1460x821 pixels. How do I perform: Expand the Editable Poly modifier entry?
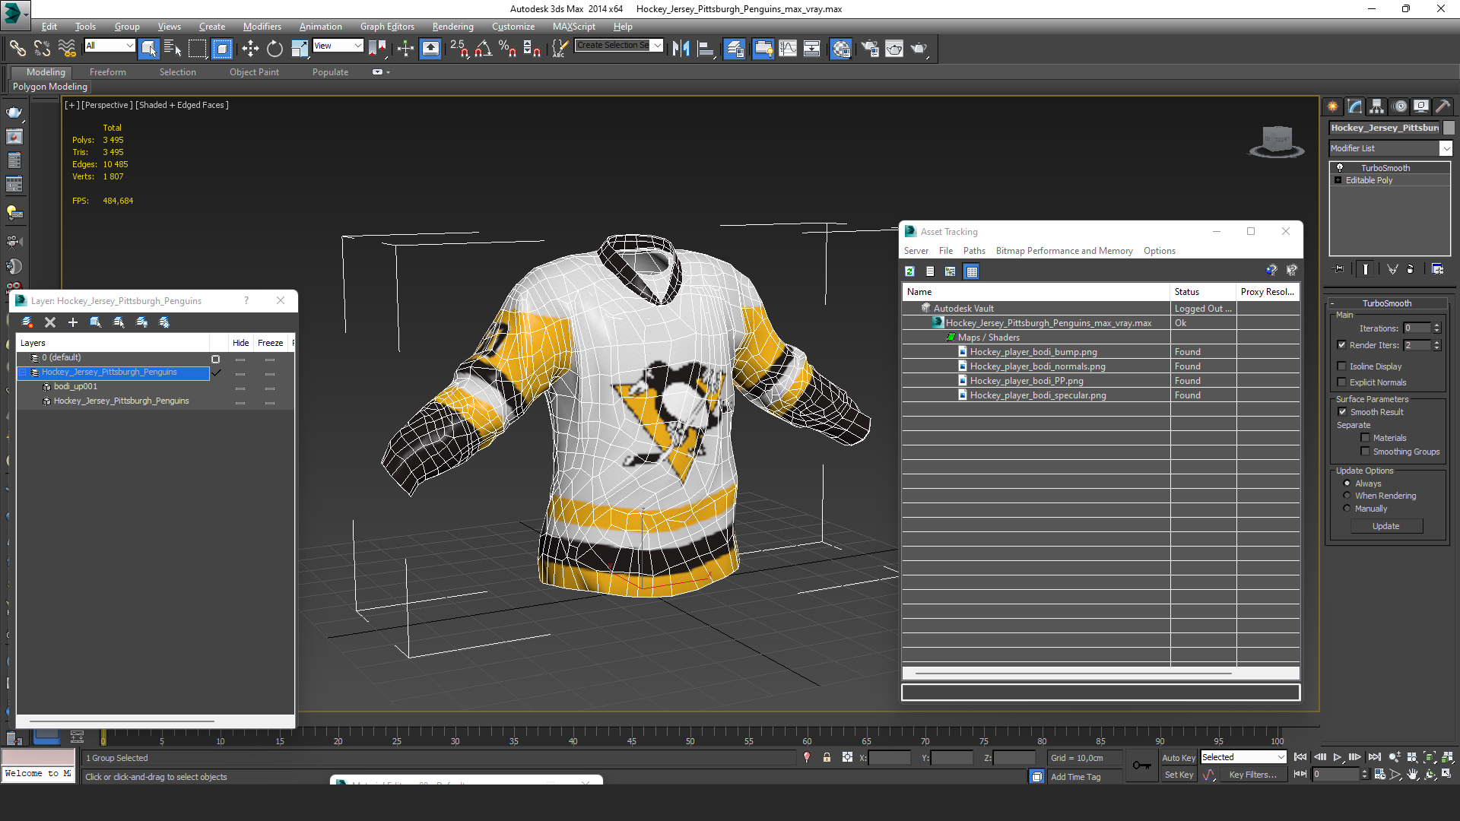(x=1338, y=180)
